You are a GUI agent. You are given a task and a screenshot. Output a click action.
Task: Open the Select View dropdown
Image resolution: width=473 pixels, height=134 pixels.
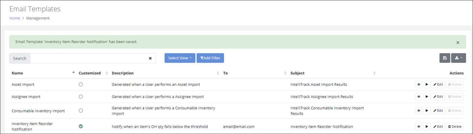click(x=180, y=58)
